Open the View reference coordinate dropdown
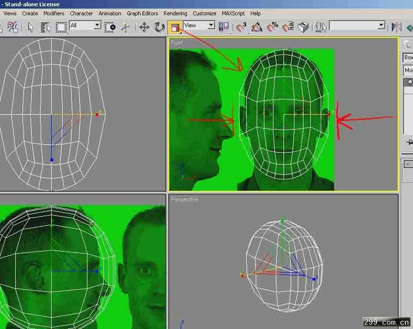 199,25
